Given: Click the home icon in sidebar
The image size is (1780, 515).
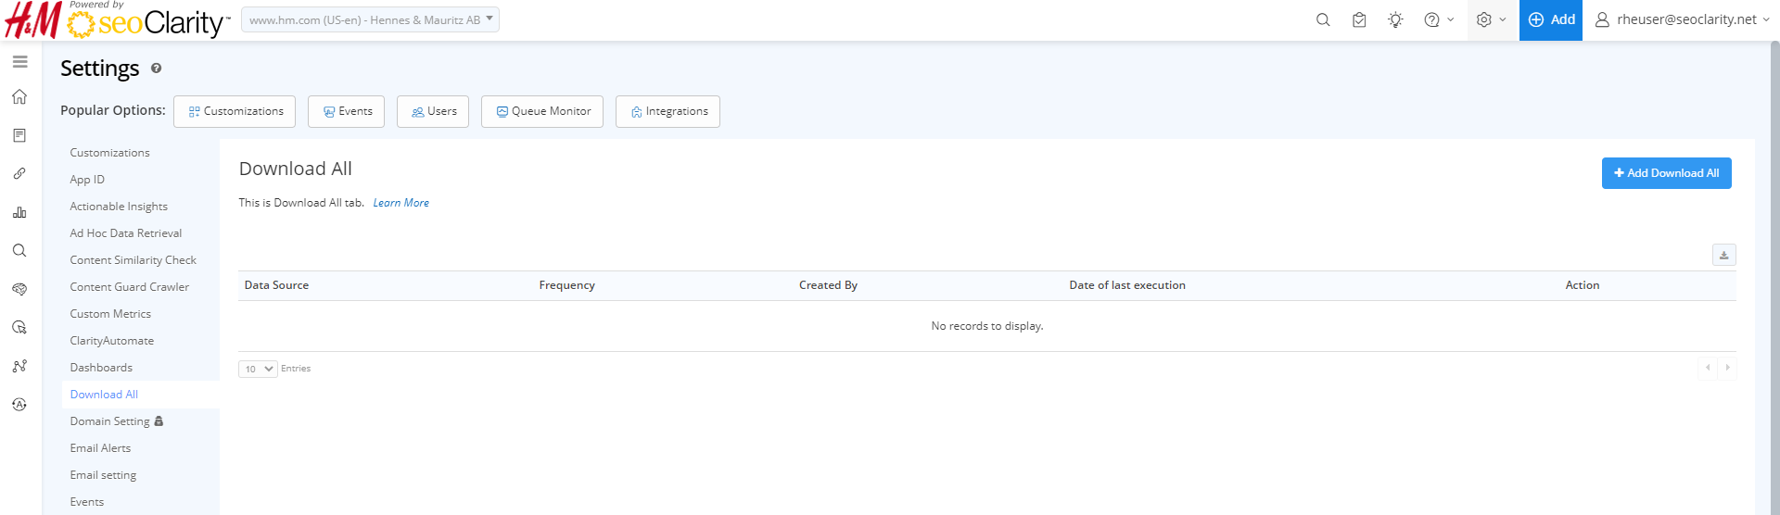Looking at the screenshot, I should (19, 97).
